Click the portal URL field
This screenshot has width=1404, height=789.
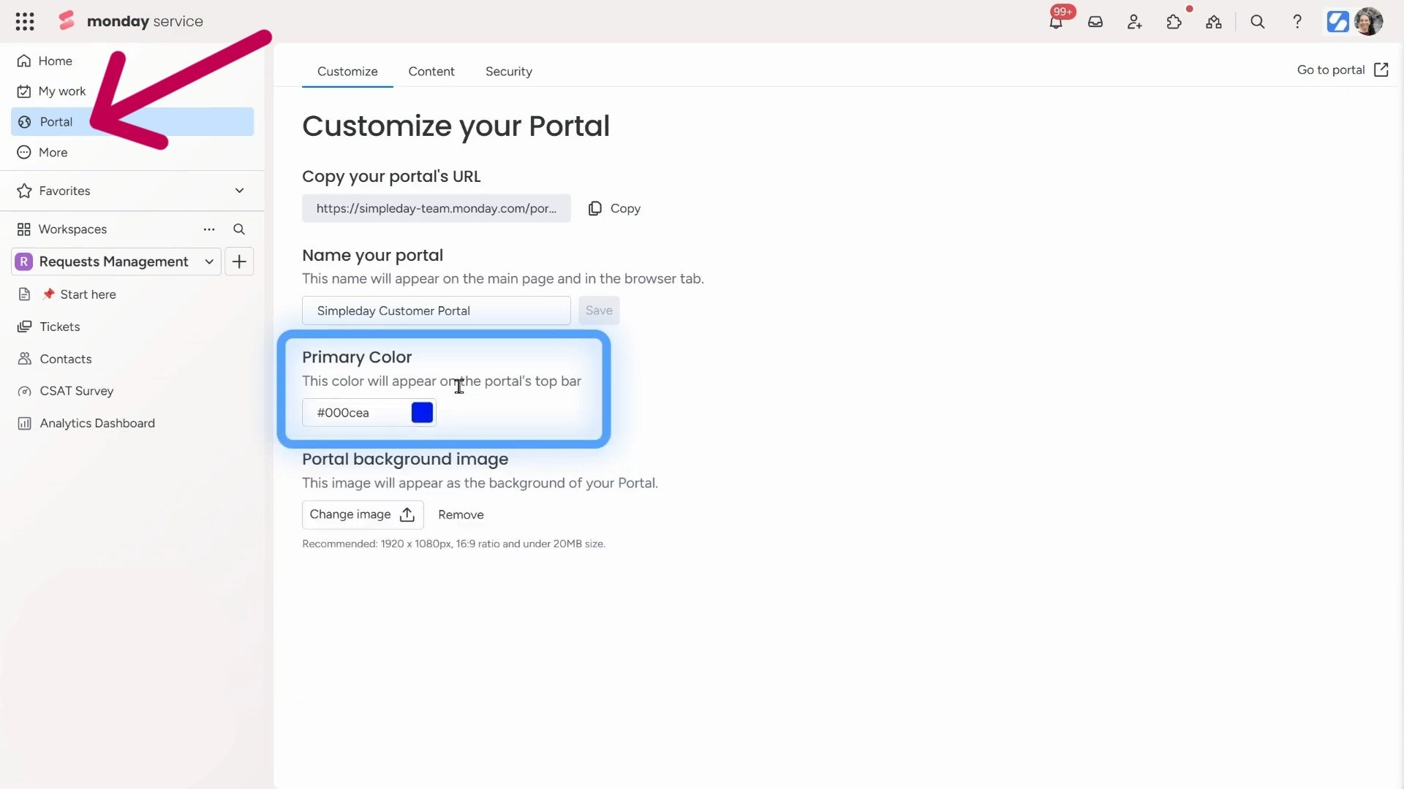pos(437,208)
